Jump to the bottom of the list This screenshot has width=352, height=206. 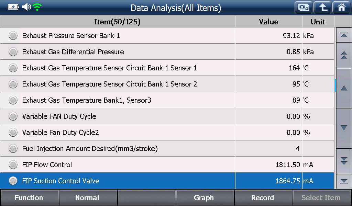pos(344,181)
